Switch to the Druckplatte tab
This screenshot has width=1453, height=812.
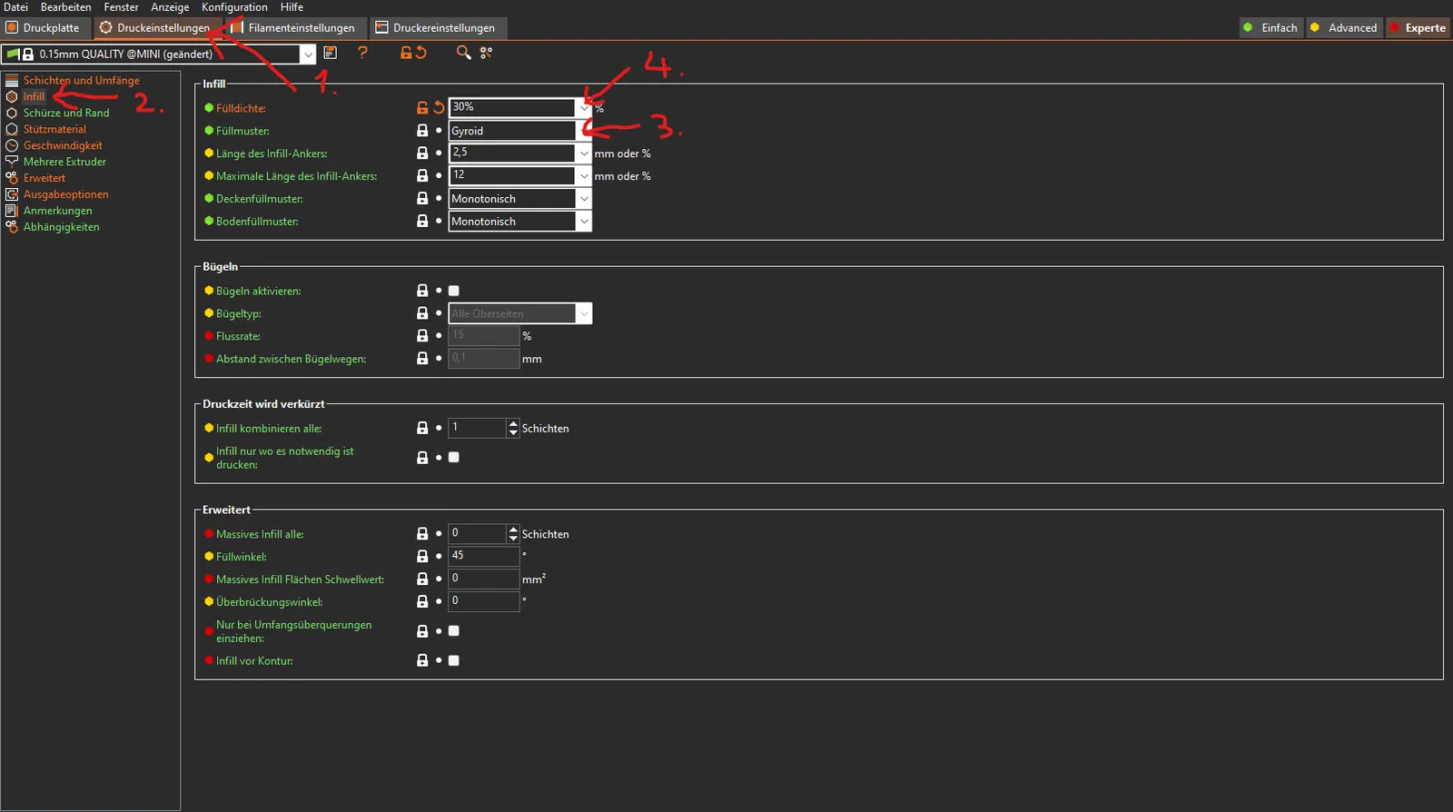click(47, 28)
